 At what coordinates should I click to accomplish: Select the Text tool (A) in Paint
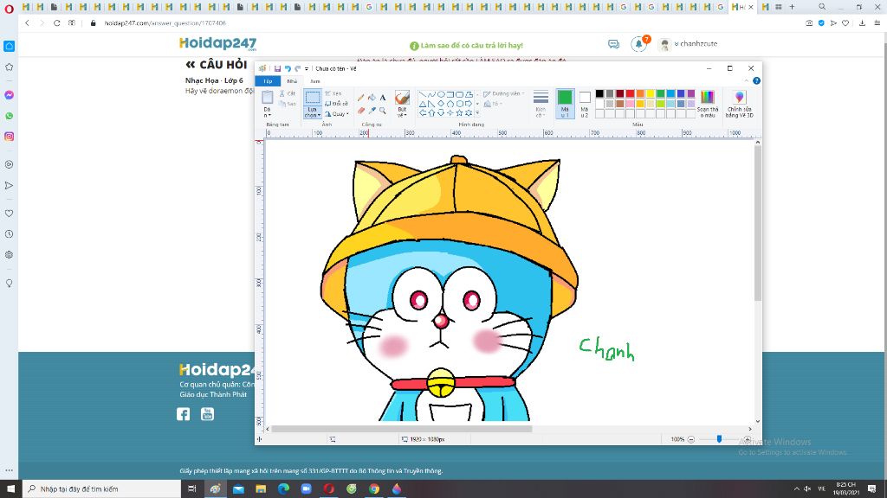pos(382,98)
